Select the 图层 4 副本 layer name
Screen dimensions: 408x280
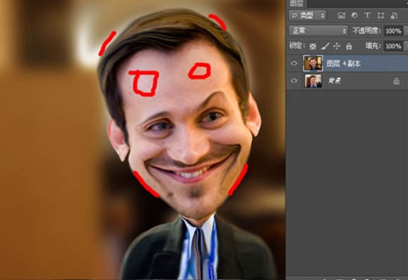click(343, 63)
